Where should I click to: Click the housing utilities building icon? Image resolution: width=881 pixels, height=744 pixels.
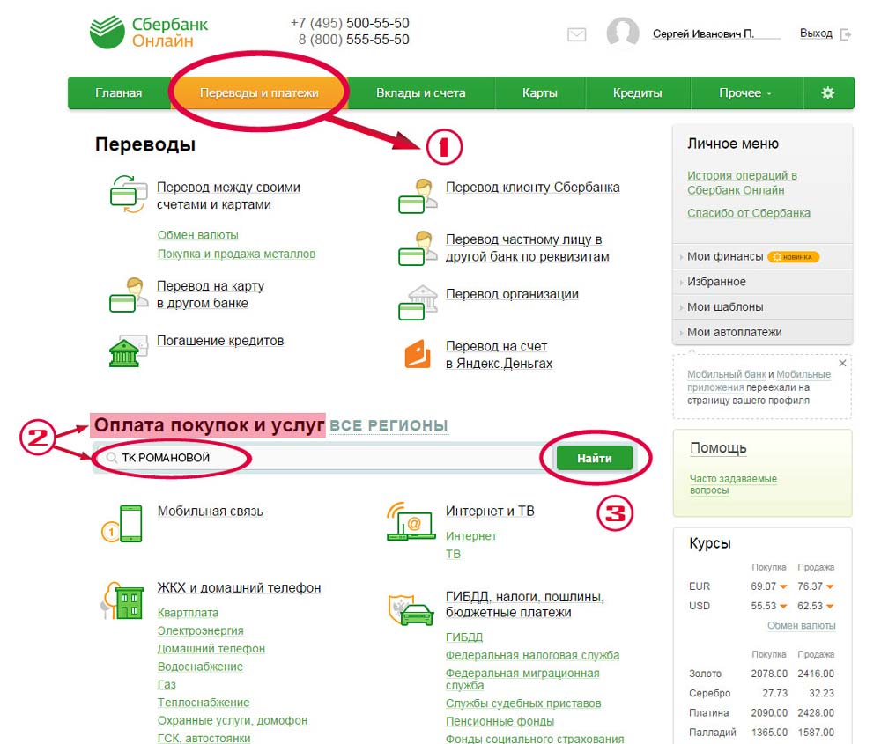coord(122,600)
